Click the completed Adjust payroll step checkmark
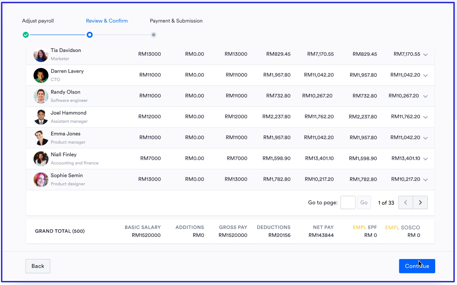 point(26,35)
